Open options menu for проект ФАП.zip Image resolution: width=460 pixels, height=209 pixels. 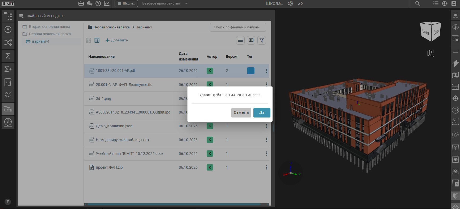click(x=267, y=167)
